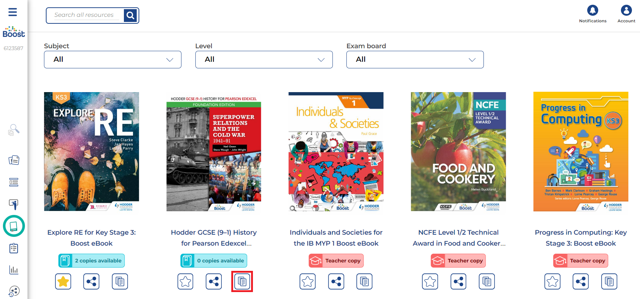Viewport: 640px width, 299px height.
Task: Click the Boost logo to go home
Action: 14,32
